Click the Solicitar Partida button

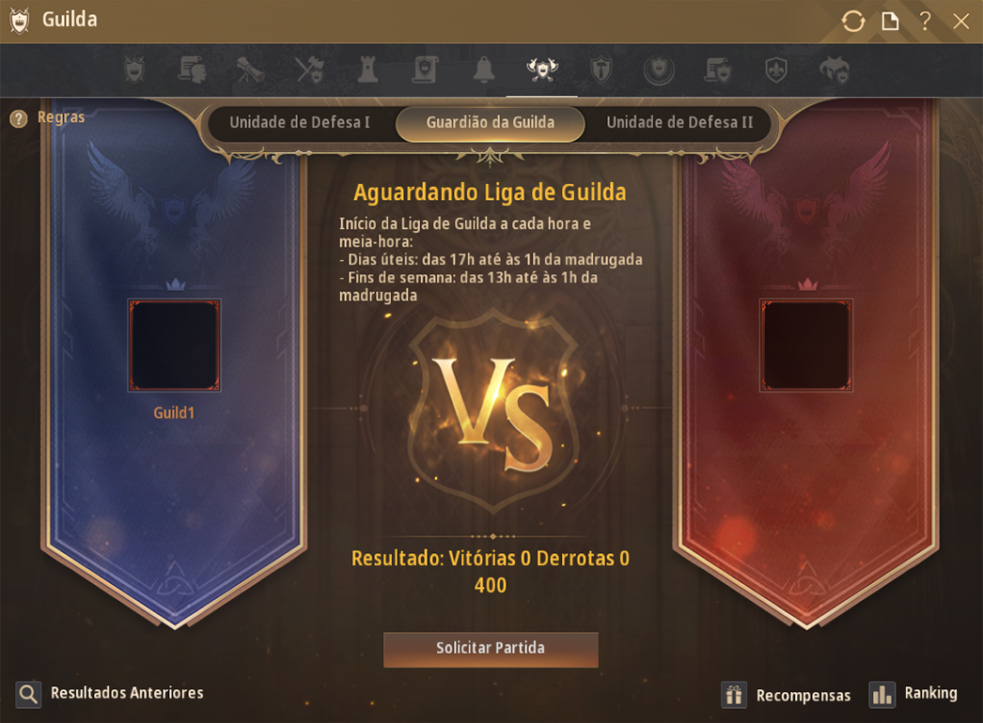tap(491, 649)
